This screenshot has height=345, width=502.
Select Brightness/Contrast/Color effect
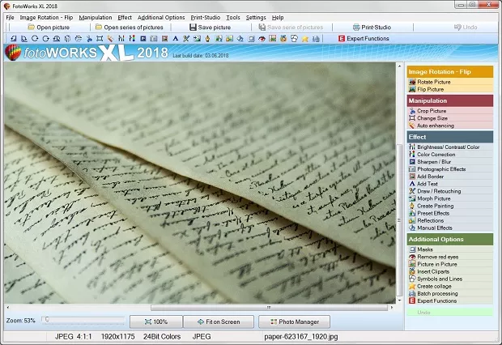click(448, 147)
